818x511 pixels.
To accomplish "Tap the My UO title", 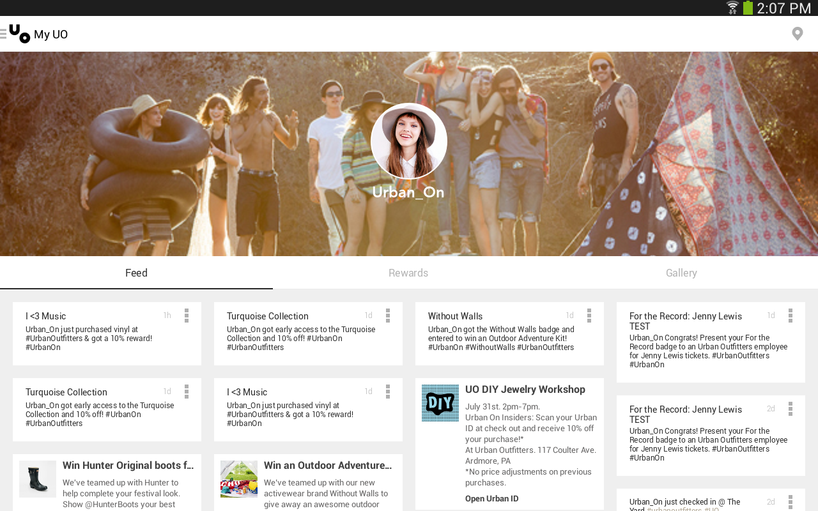I will coord(51,34).
